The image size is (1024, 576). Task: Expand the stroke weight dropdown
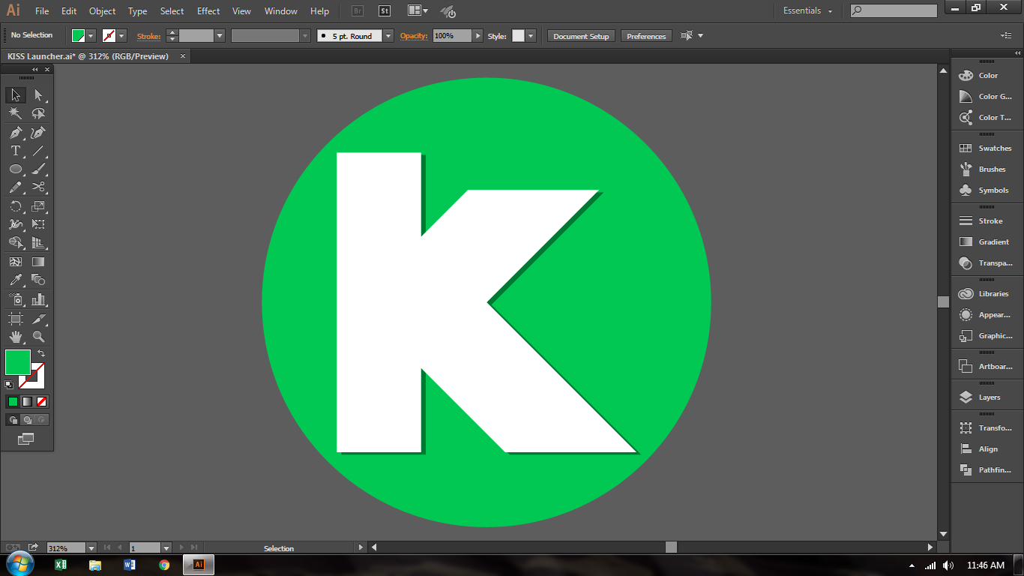tap(220, 36)
